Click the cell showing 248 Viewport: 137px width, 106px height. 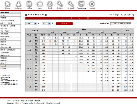[x=43, y=90]
